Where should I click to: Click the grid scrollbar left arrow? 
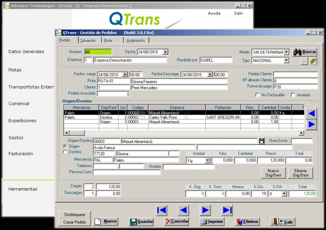(x=66, y=133)
